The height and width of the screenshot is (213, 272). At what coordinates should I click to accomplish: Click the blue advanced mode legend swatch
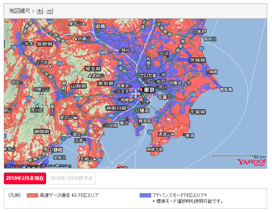pyautogui.click(x=145, y=195)
